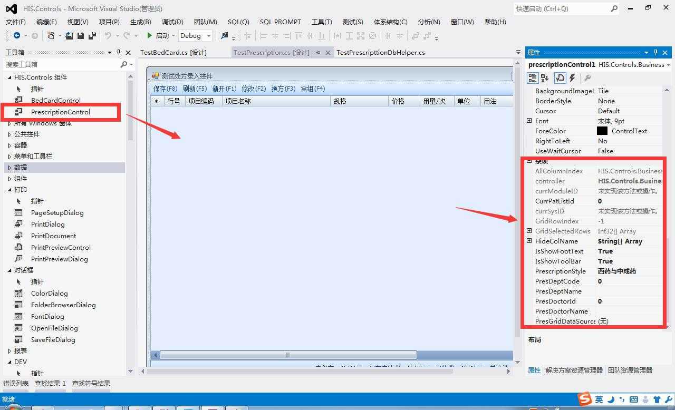Show Events via lightning bolt icon

coord(572,78)
